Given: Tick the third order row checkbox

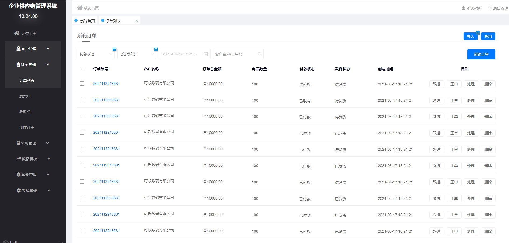Looking at the screenshot, I should point(82,116).
